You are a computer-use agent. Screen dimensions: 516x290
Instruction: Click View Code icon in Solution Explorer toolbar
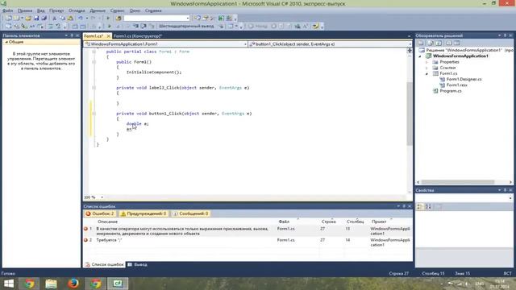448,43
